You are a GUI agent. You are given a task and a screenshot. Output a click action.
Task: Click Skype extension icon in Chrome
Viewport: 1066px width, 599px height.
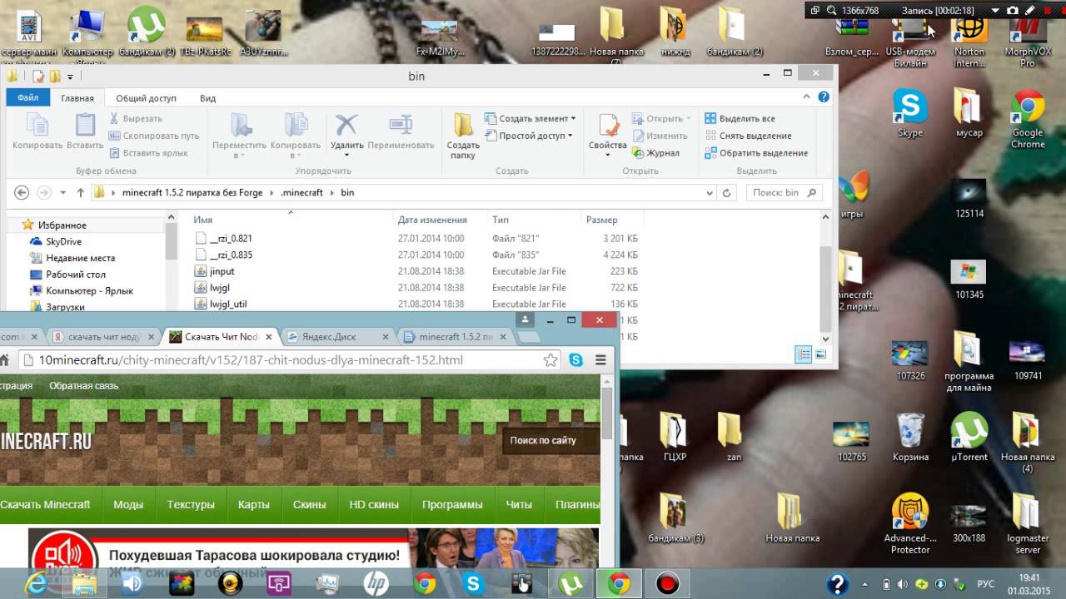click(575, 360)
